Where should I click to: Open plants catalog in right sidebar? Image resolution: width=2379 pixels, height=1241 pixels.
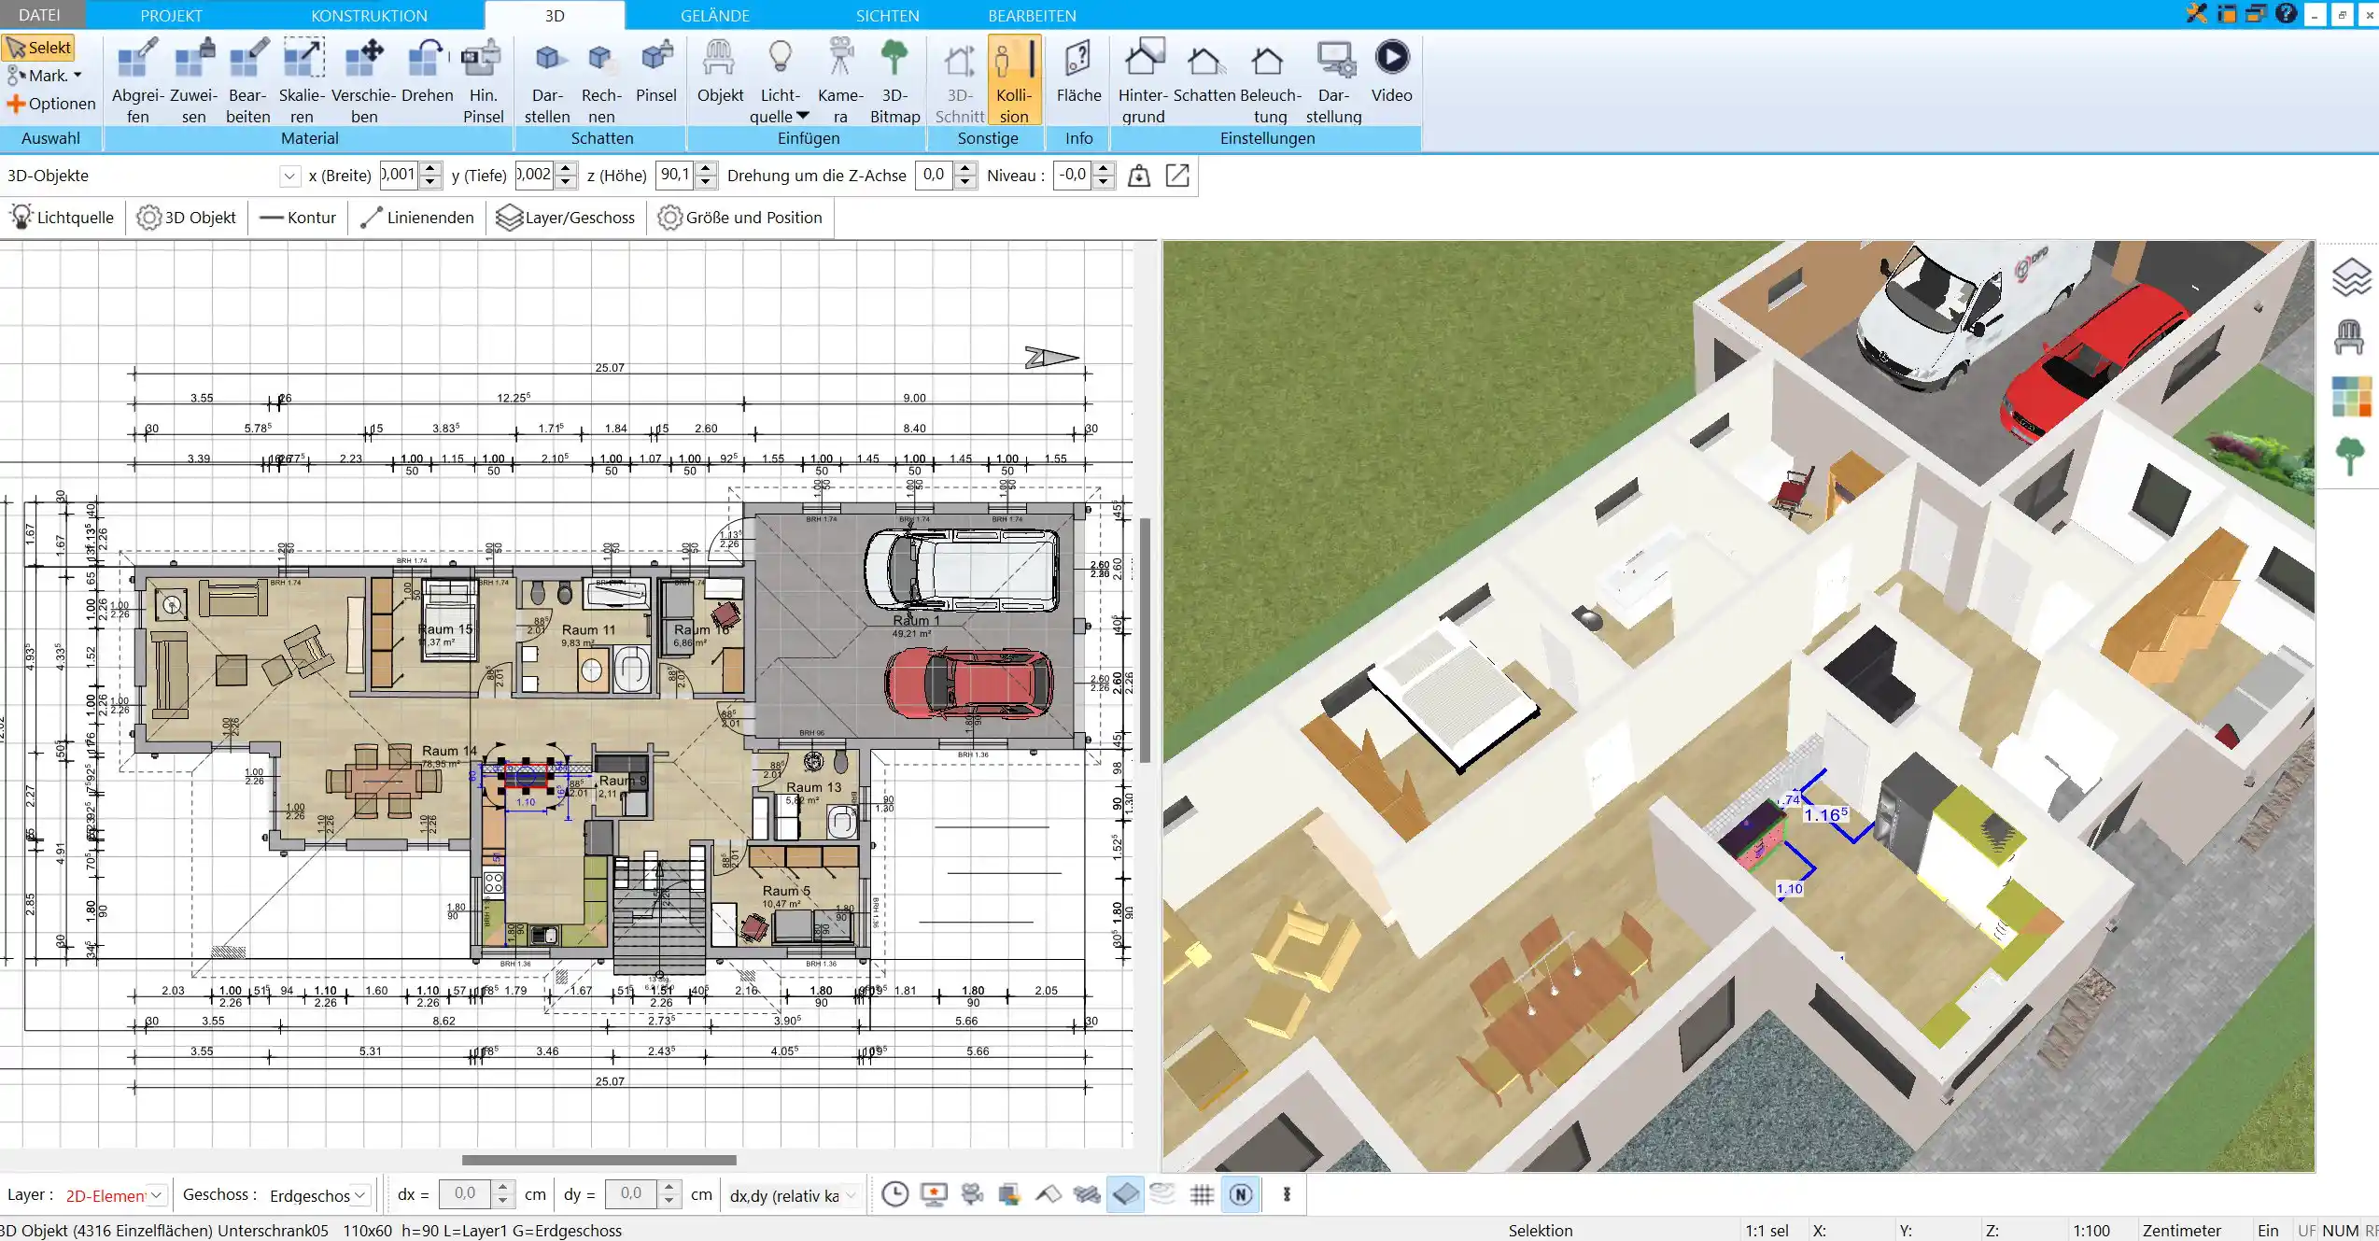point(2350,457)
